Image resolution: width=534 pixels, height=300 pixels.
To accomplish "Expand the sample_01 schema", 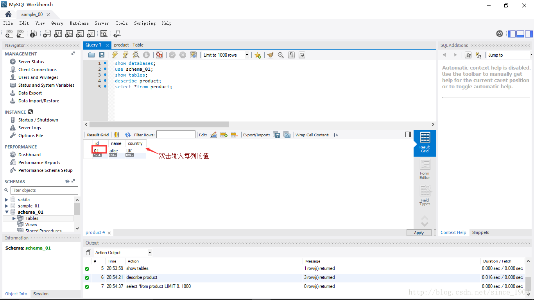I will click(x=7, y=206).
